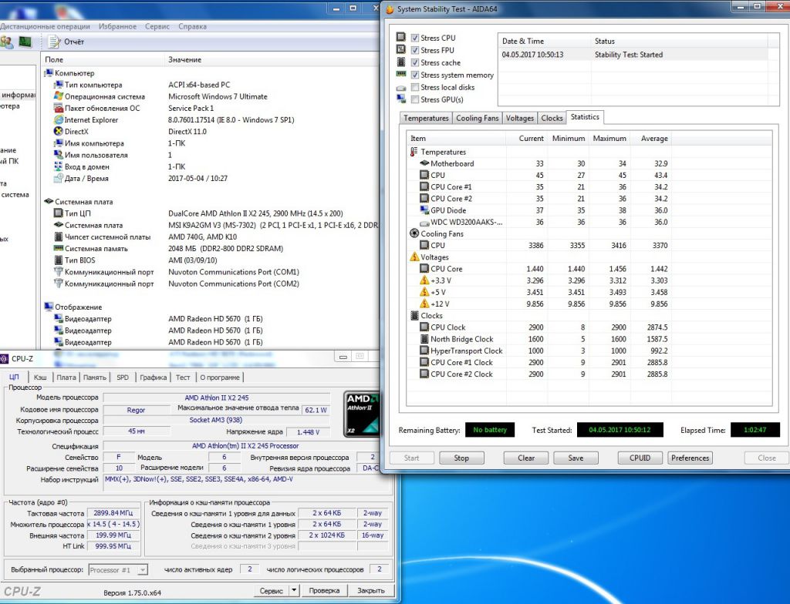Select the Statistics tab
The image size is (790, 604).
(585, 117)
